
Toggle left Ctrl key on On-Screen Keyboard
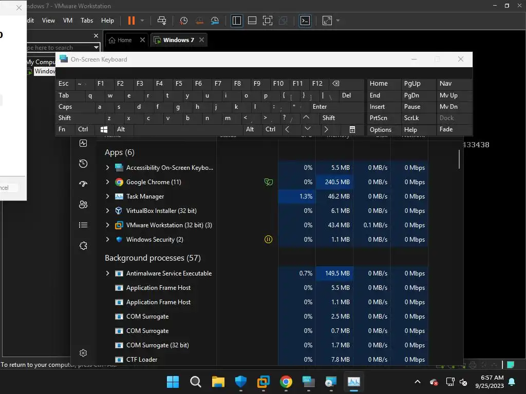[x=85, y=129]
